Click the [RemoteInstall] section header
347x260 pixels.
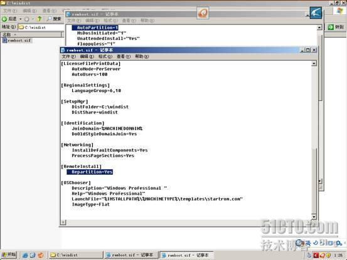pyautogui.click(x=82, y=167)
